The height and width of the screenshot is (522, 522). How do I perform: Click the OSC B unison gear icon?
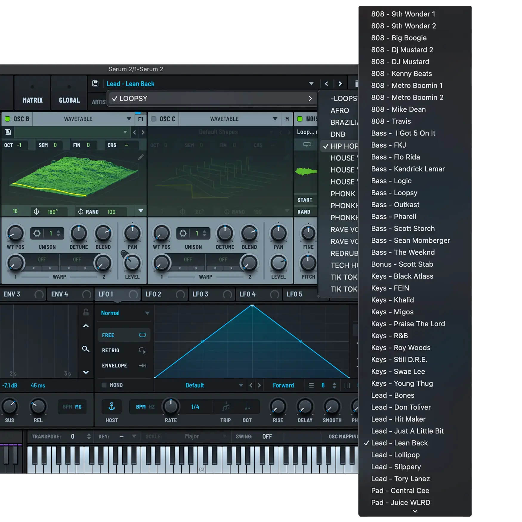click(37, 233)
